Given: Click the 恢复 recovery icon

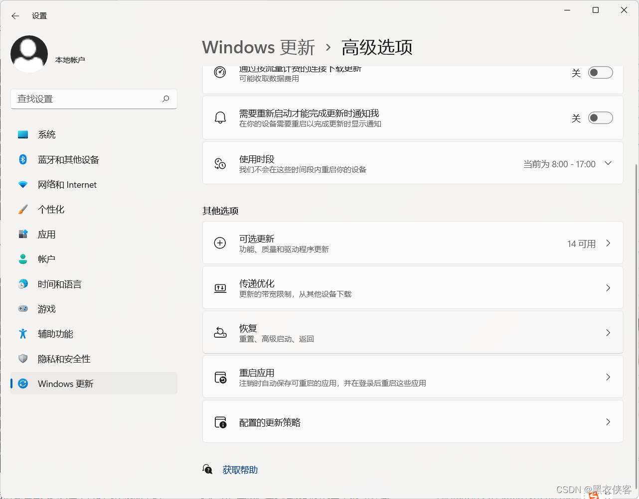Looking at the screenshot, I should (220, 332).
